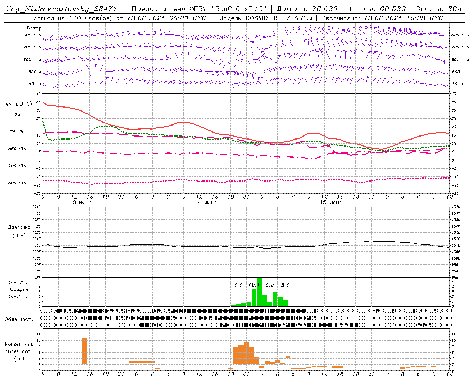Click the Ветер panel label
The image size is (471, 377).
tap(34, 28)
